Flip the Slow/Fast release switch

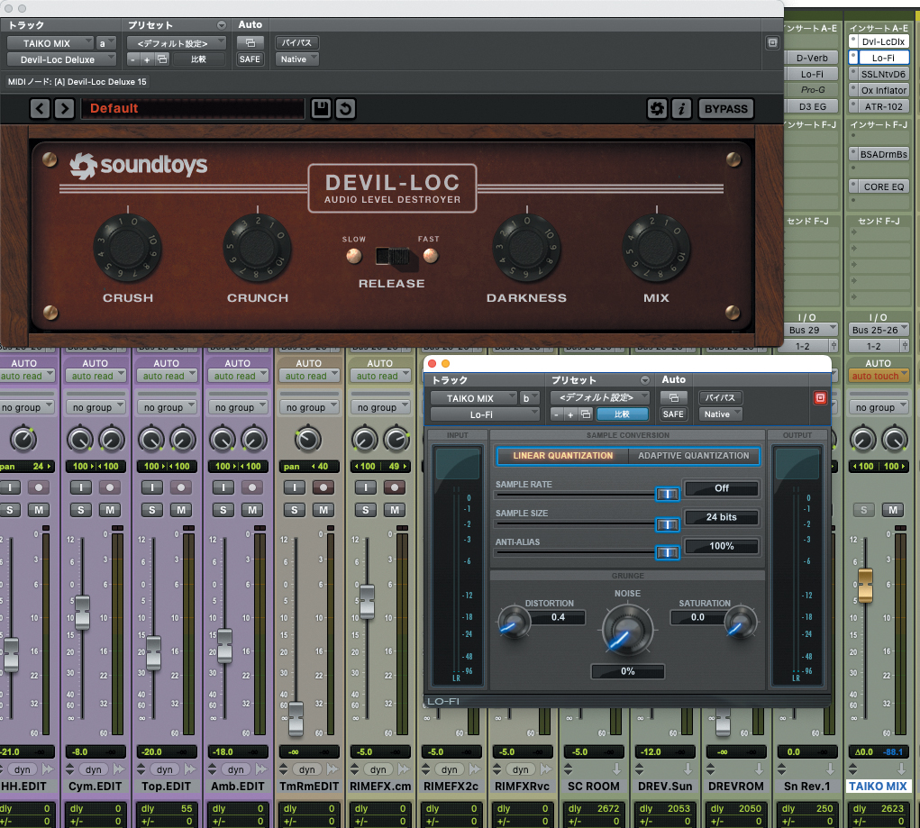[393, 257]
